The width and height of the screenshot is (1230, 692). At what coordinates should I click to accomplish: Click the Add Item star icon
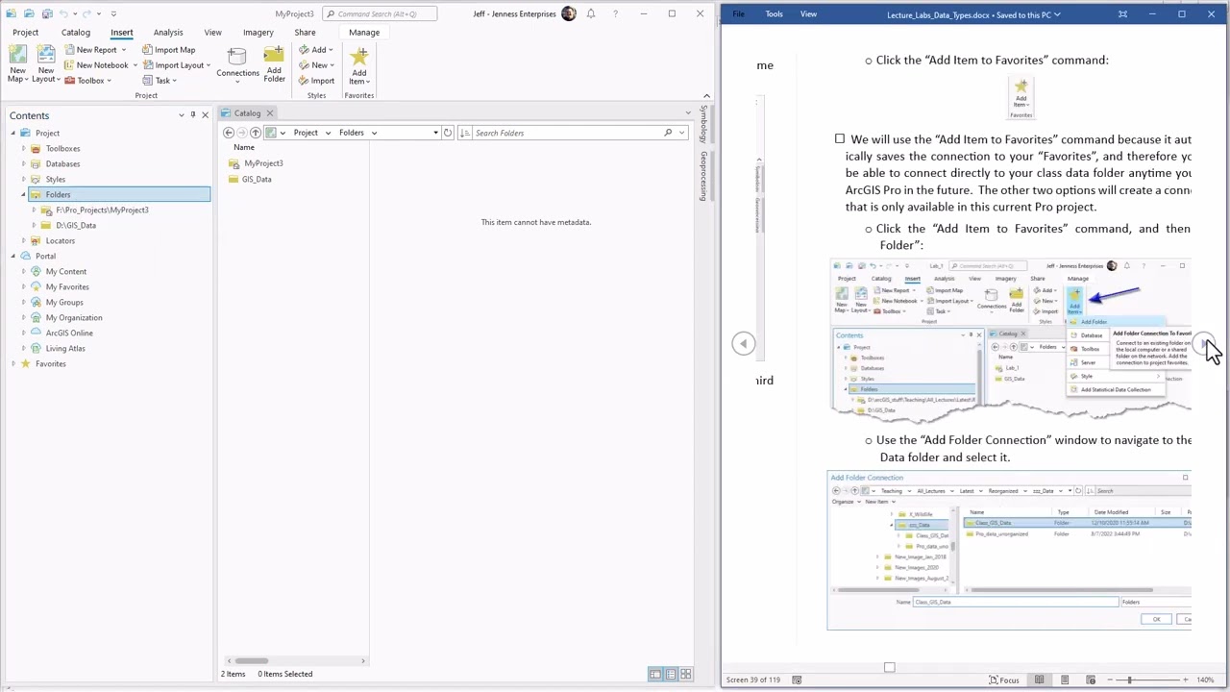click(x=358, y=56)
